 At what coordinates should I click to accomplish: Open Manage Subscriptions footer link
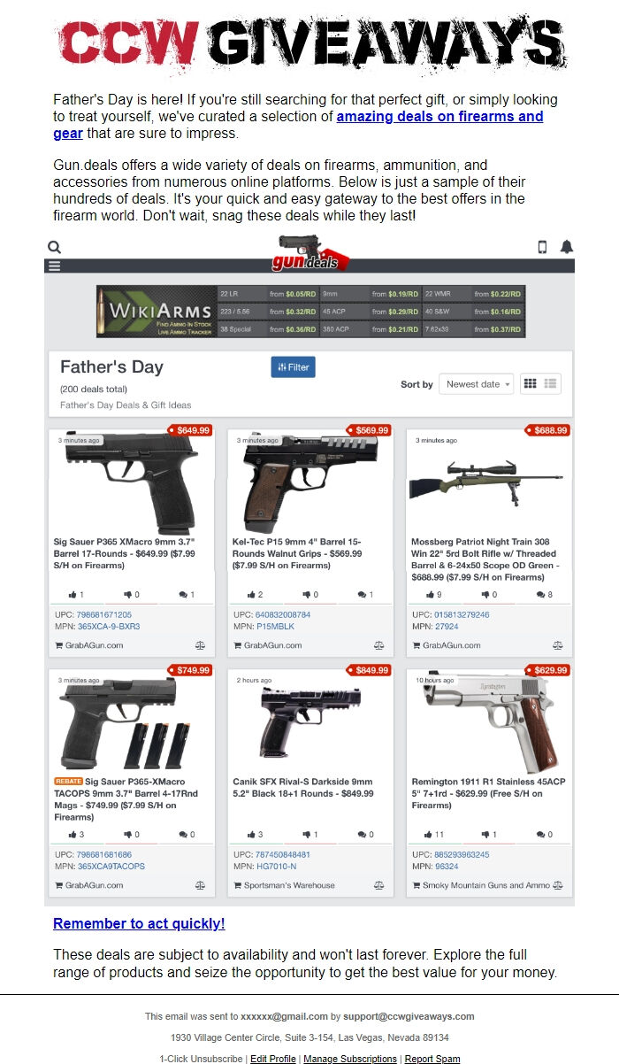pos(350,1059)
